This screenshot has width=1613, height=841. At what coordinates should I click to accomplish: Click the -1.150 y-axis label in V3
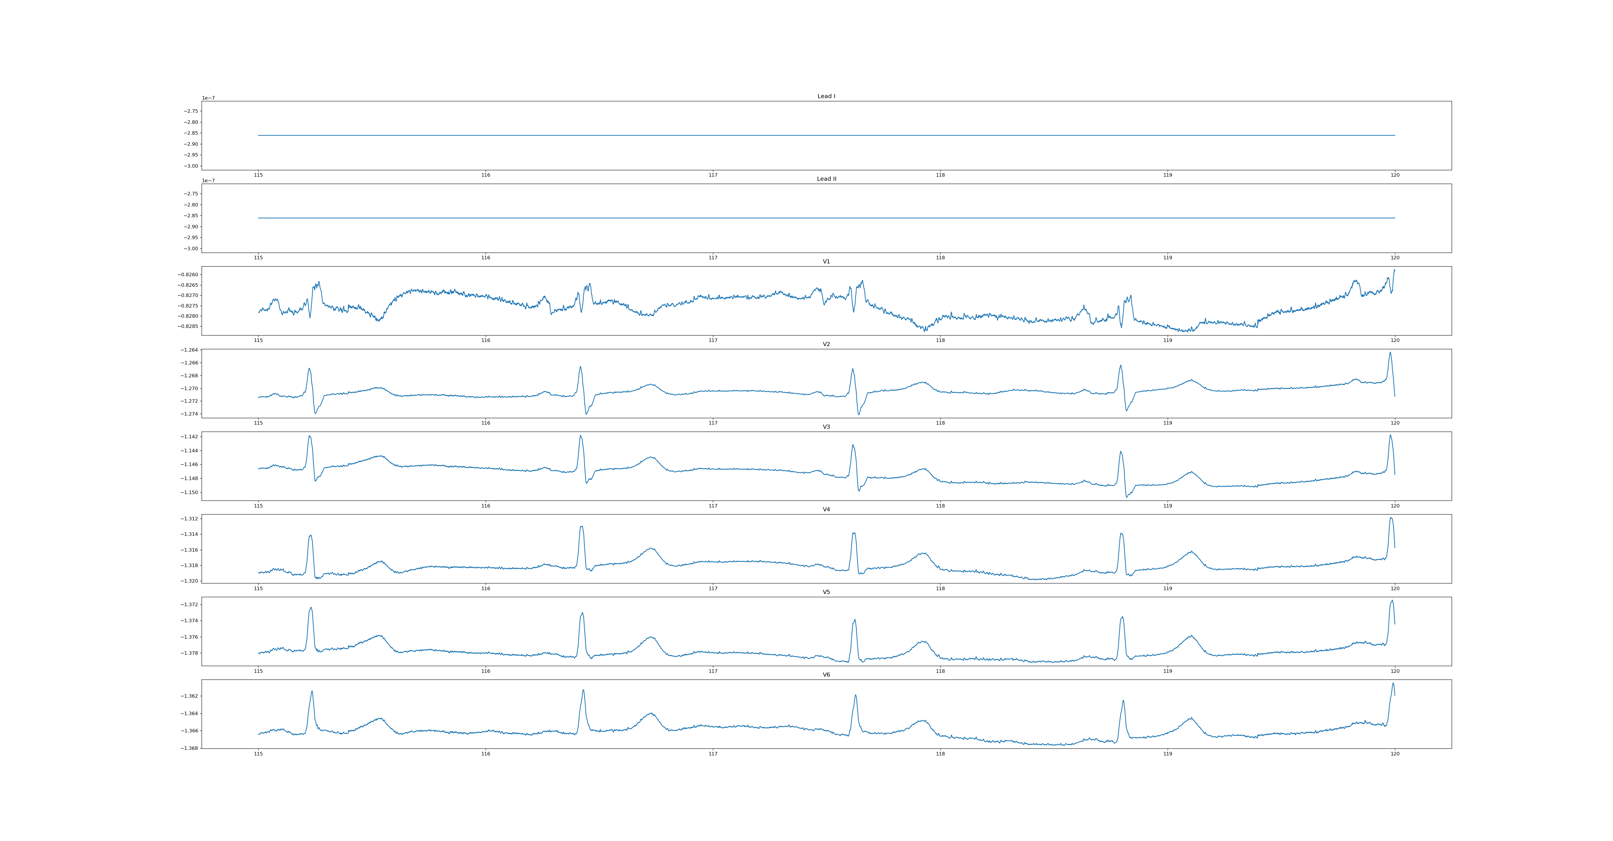(190, 492)
